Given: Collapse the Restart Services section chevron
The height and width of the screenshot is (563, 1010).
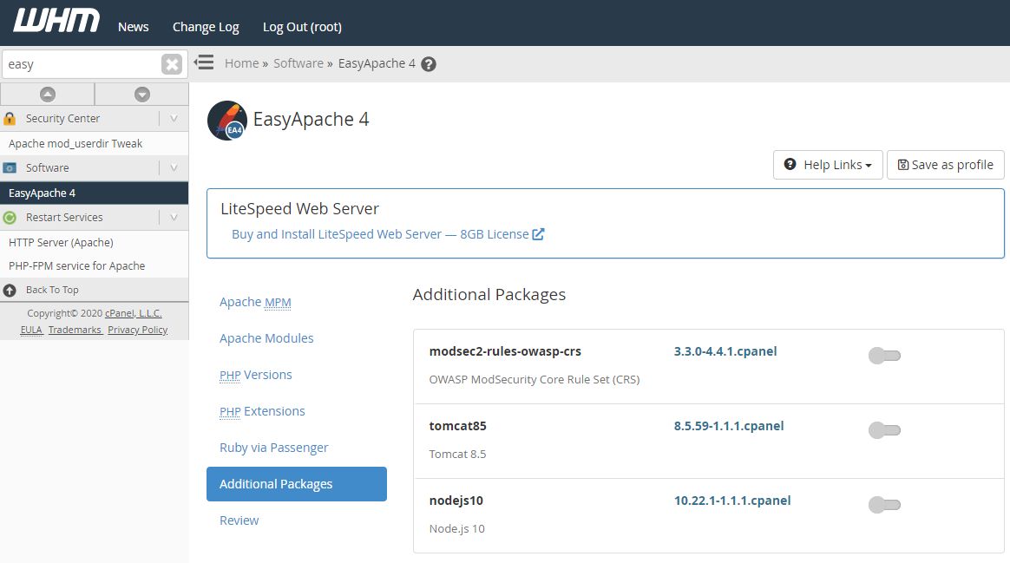Looking at the screenshot, I should coord(174,218).
